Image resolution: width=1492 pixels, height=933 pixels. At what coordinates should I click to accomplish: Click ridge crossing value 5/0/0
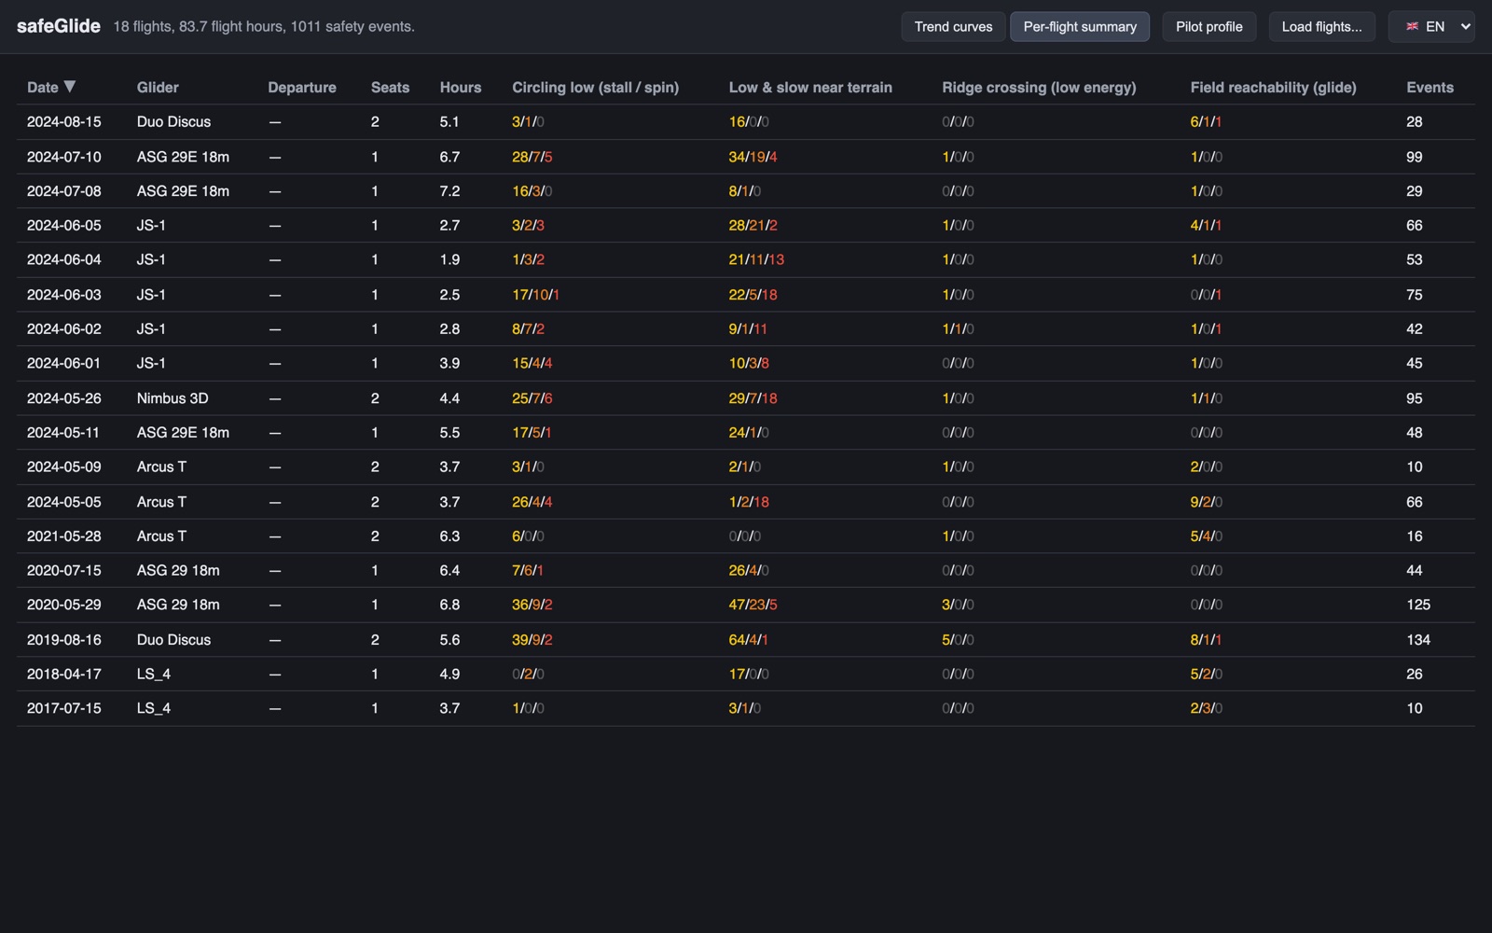point(958,639)
